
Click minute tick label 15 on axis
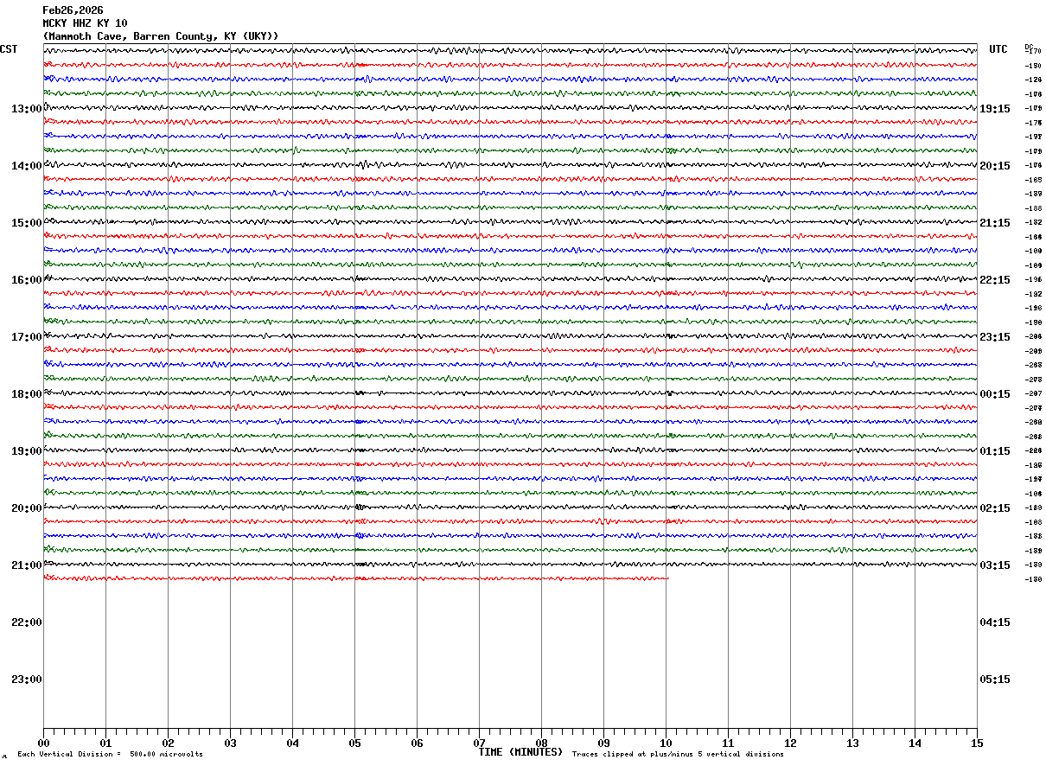[977, 743]
